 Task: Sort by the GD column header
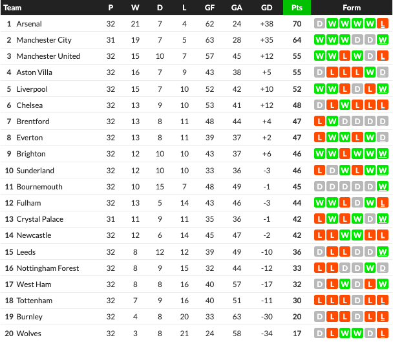[x=267, y=8]
